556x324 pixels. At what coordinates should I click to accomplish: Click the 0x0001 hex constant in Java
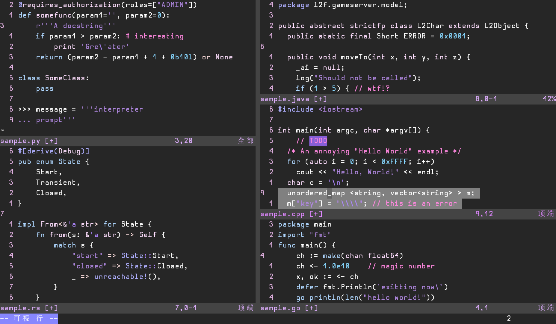coord(453,36)
